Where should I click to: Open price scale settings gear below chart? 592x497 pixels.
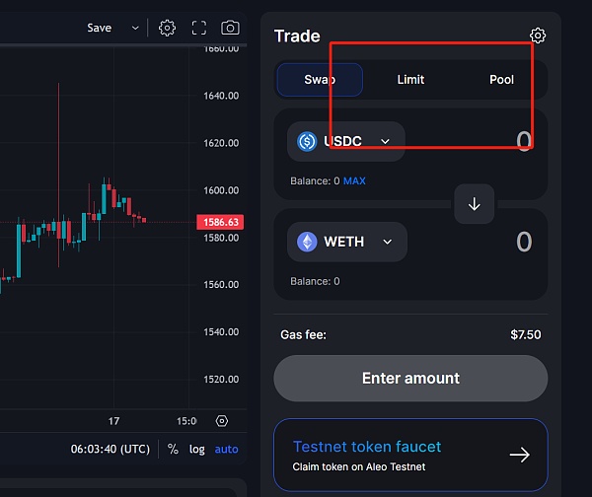(x=221, y=420)
